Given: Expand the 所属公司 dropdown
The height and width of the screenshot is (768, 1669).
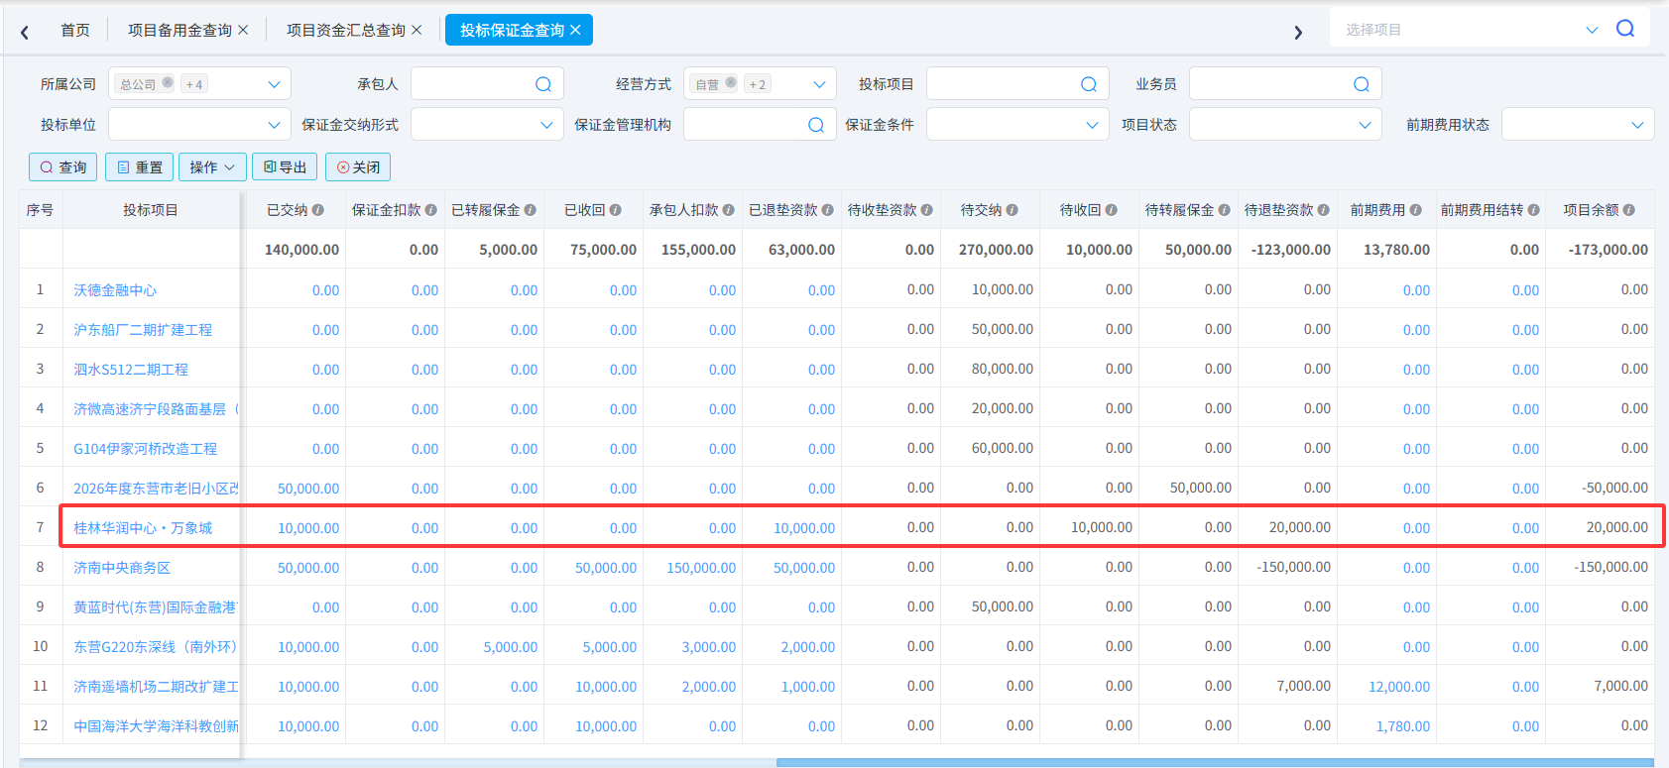Looking at the screenshot, I should (275, 84).
